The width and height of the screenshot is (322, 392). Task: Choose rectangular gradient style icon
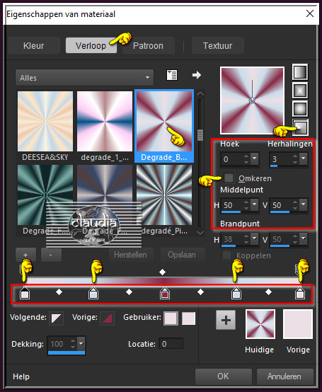pos(300,91)
